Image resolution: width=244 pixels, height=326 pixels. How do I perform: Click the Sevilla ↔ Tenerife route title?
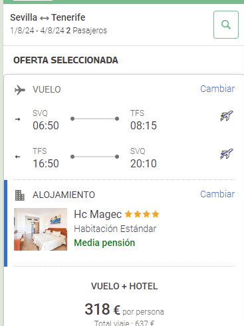pyautogui.click(x=48, y=17)
